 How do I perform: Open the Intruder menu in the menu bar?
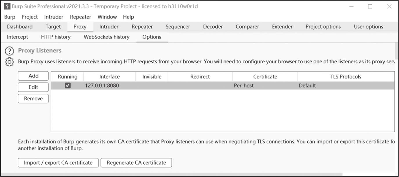pos(54,17)
